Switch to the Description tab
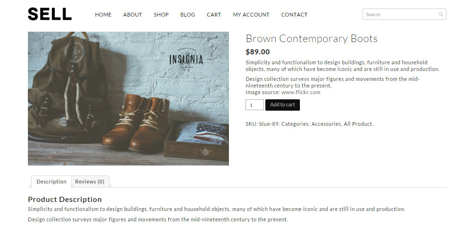Screen dimensions: 473x236 (52, 182)
